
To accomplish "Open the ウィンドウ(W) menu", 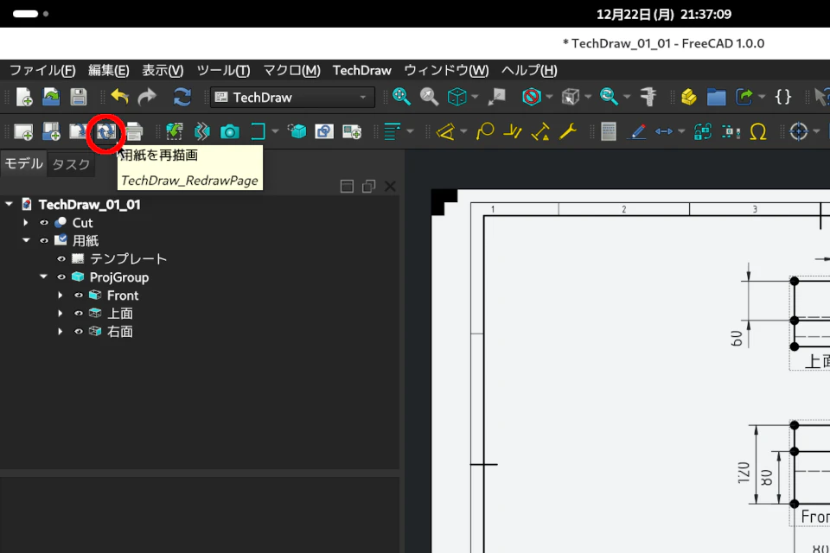I will click(x=446, y=70).
